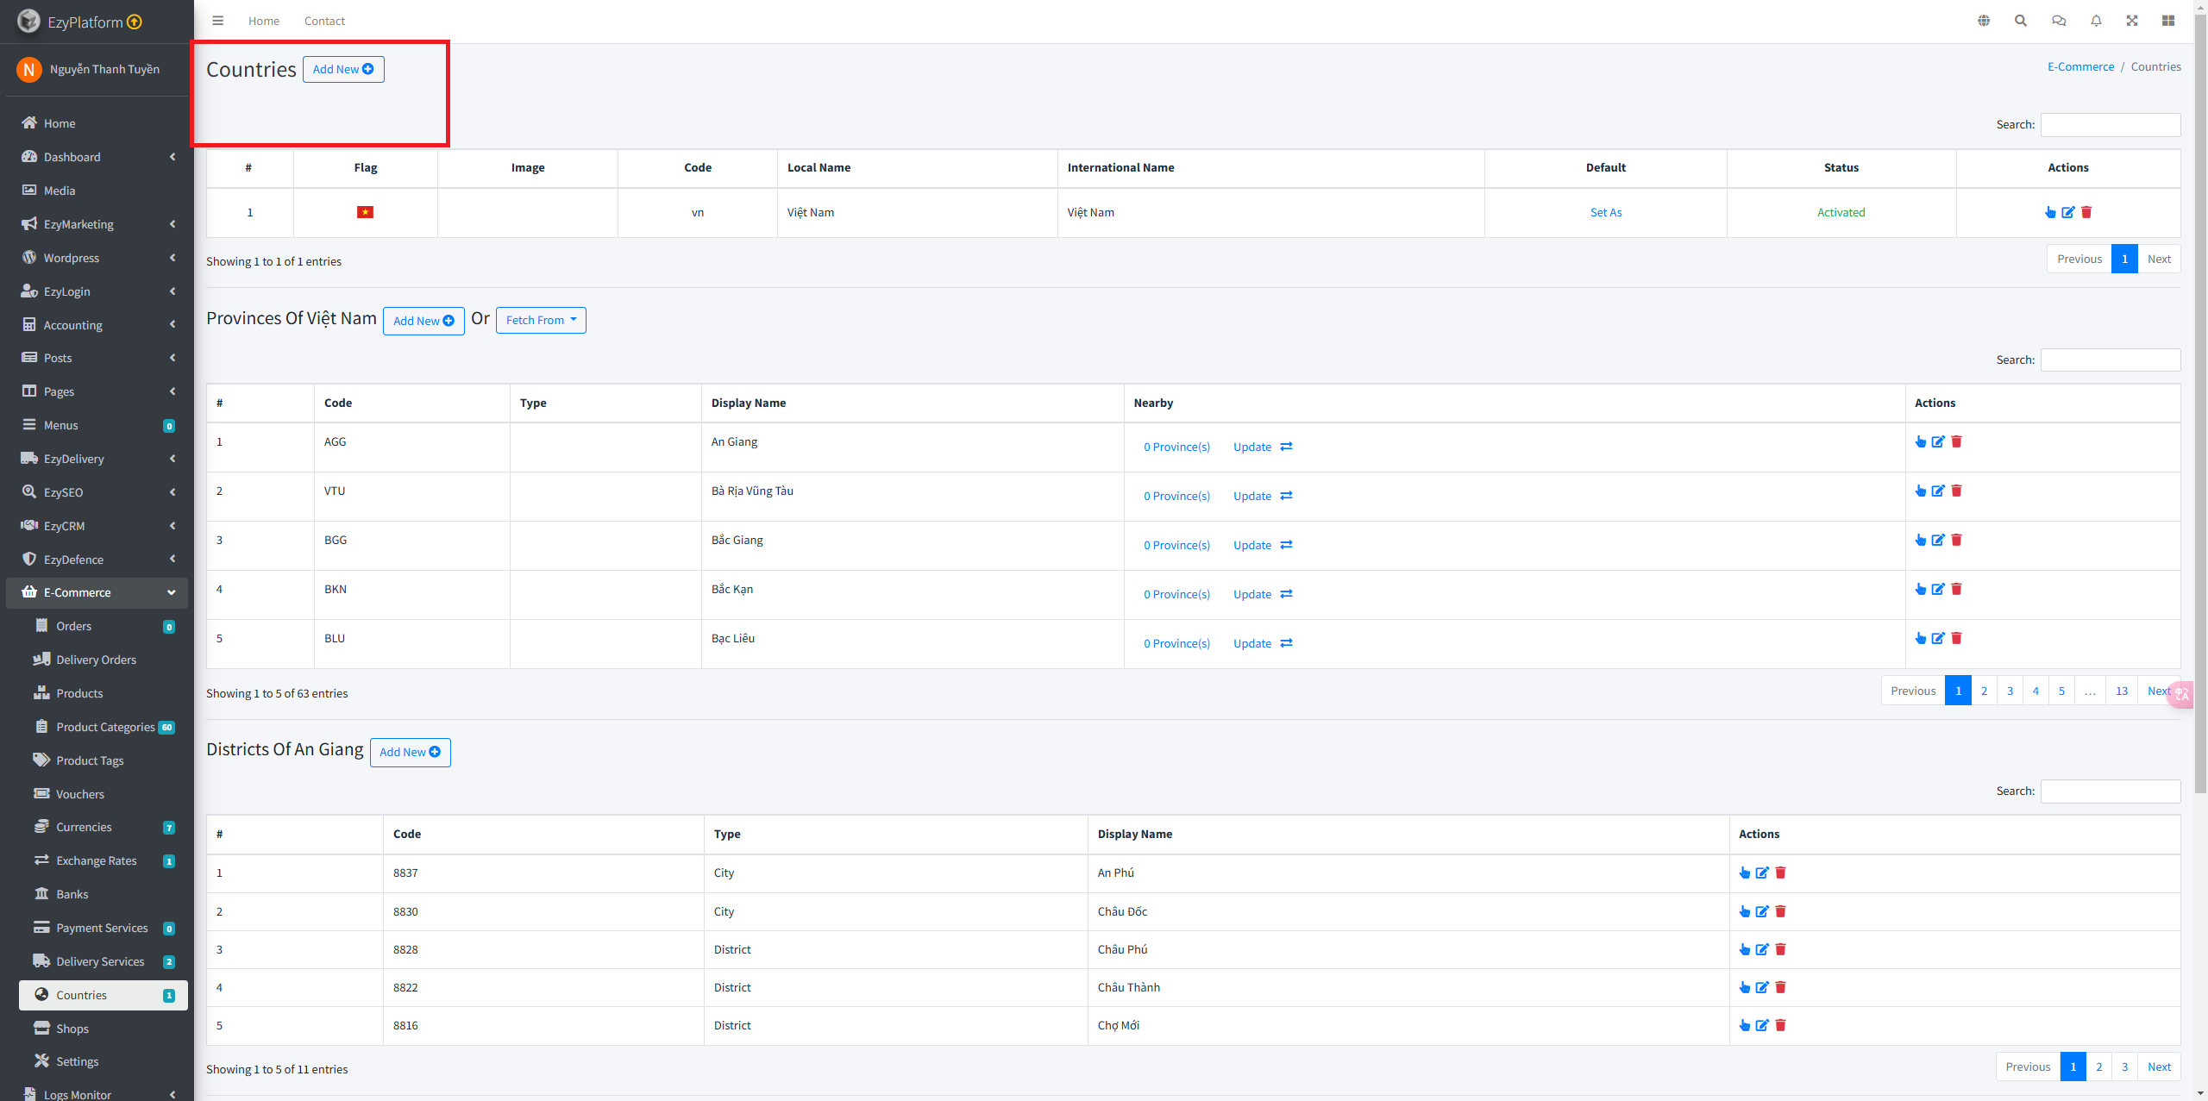The height and width of the screenshot is (1101, 2208).
Task: Expand the Dashboard sidebar menu
Action: click(97, 157)
